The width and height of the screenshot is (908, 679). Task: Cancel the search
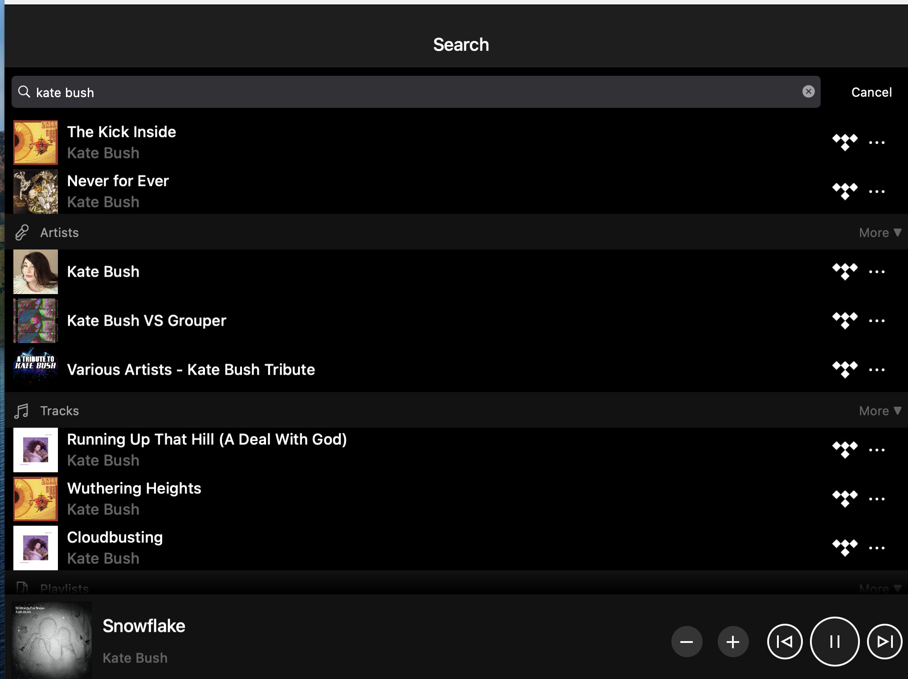click(x=871, y=92)
